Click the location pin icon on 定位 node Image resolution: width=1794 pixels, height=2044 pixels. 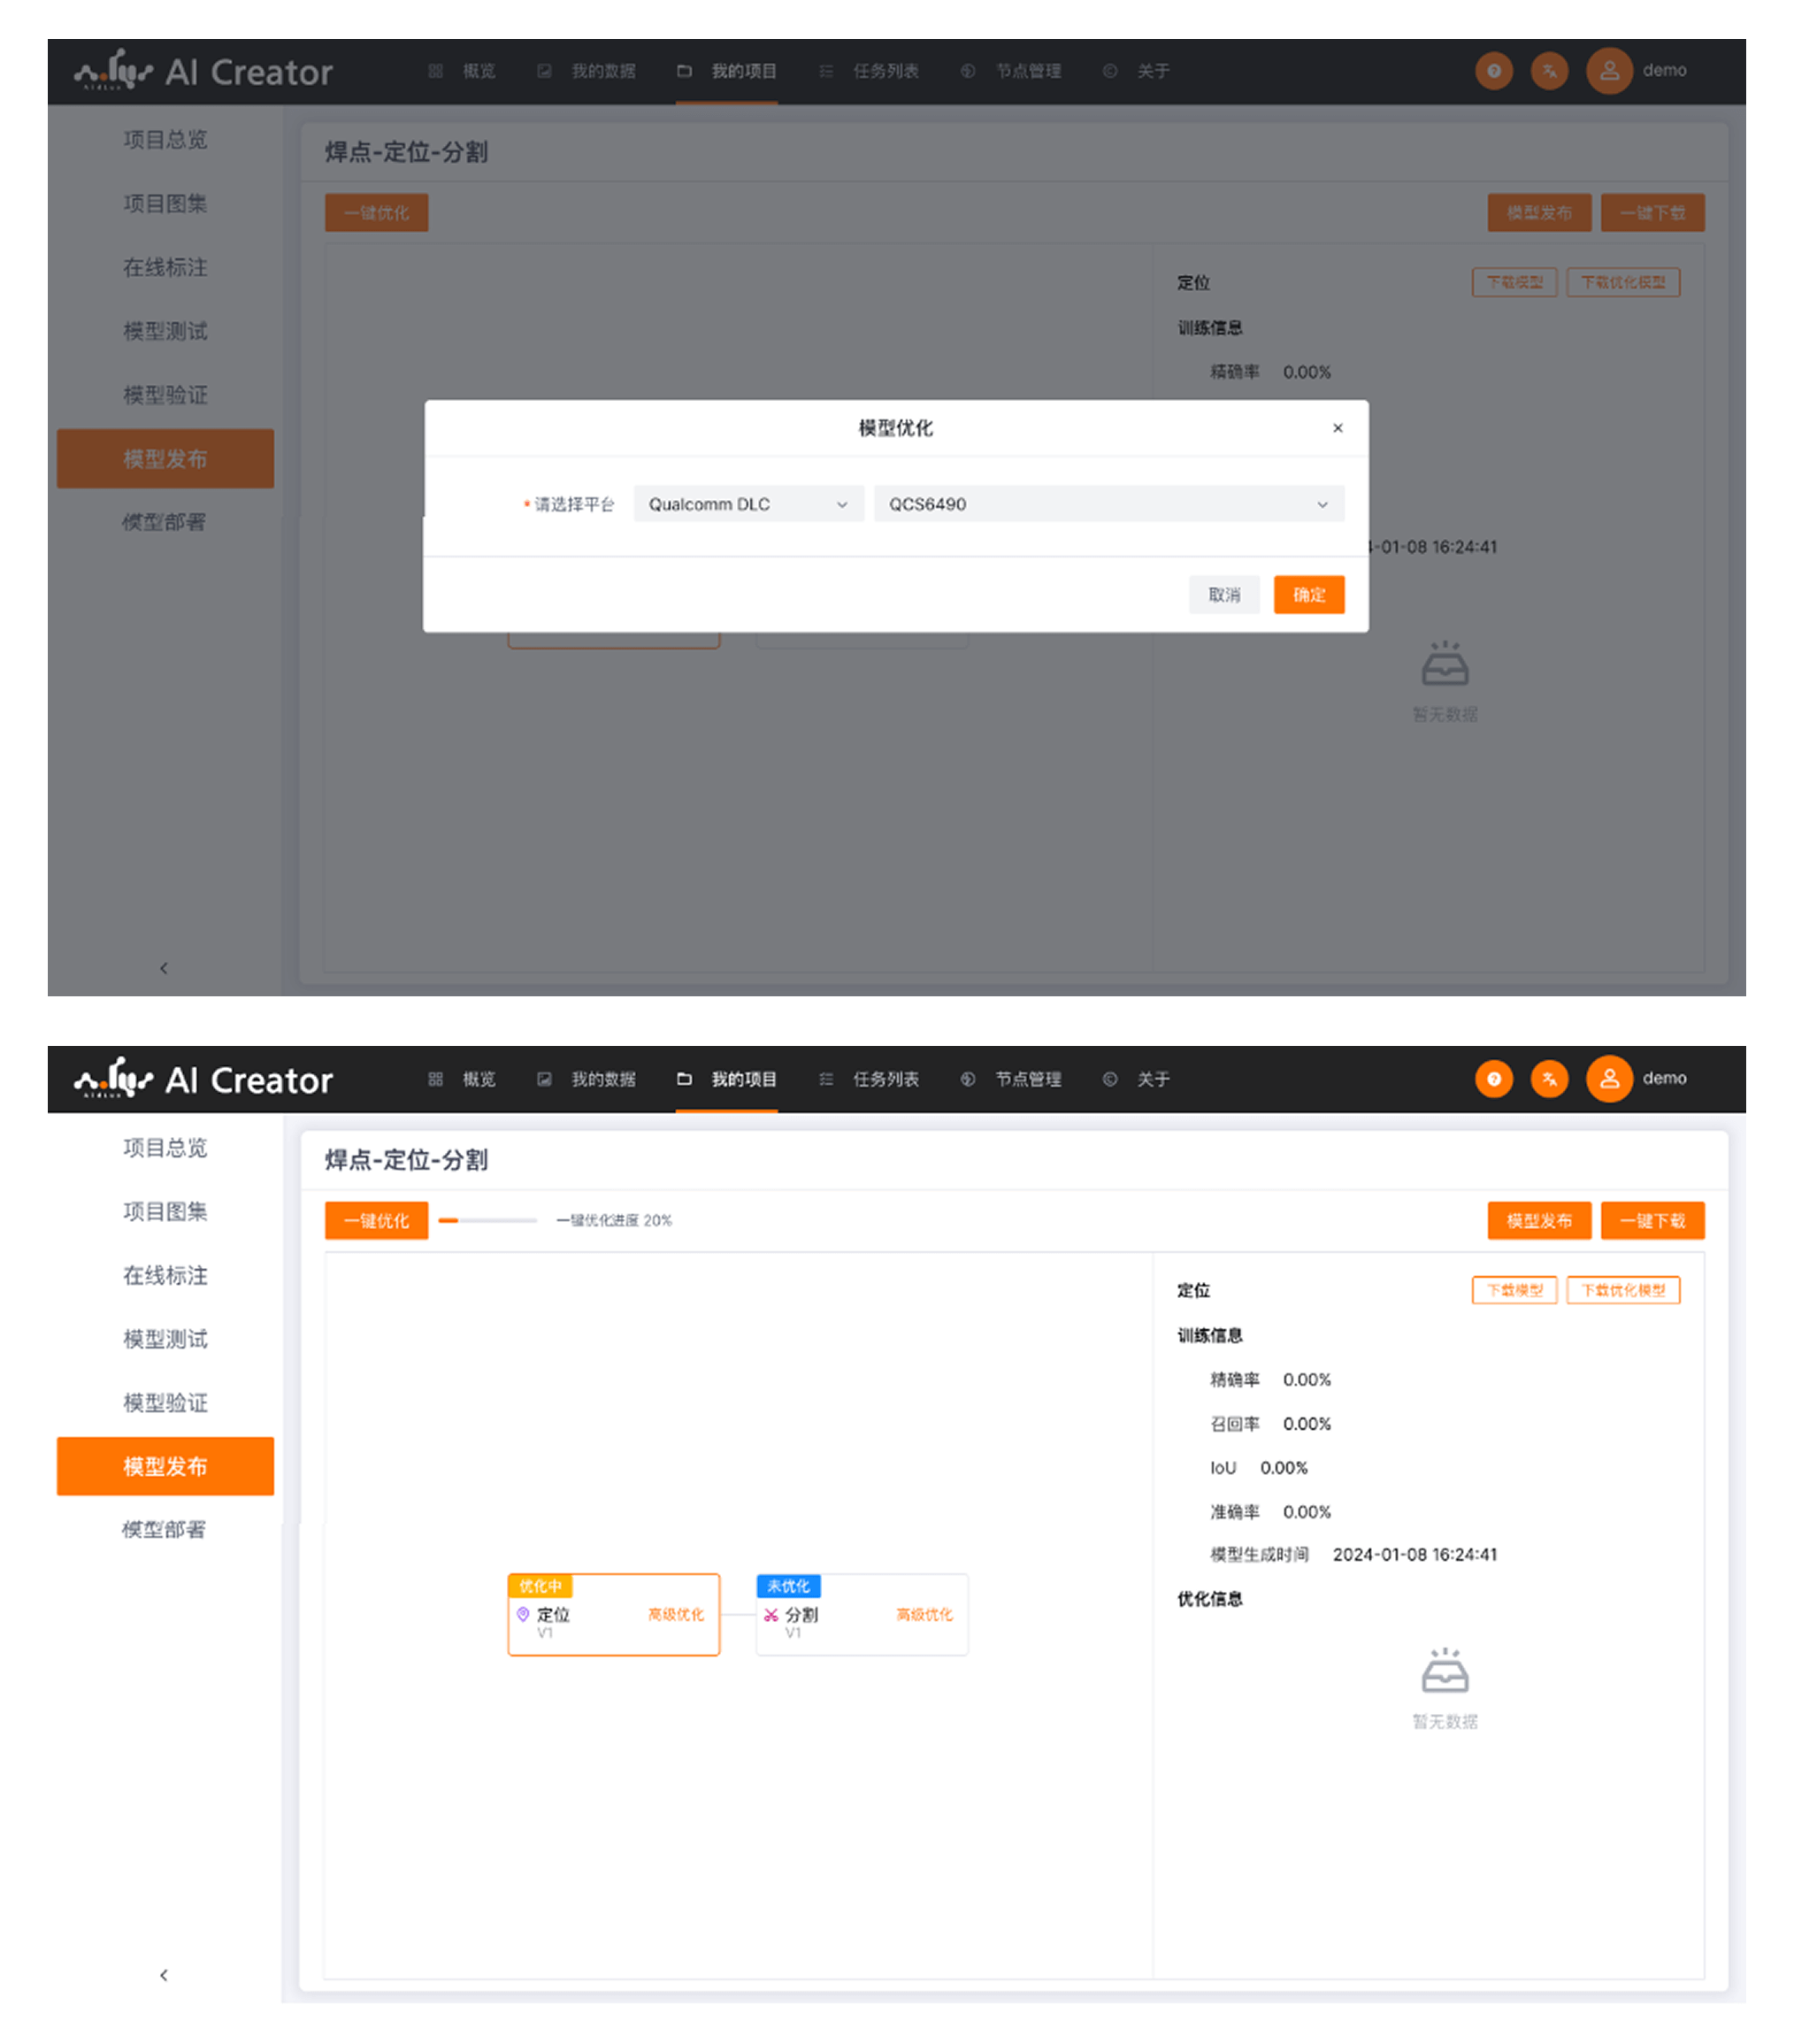tap(523, 1614)
